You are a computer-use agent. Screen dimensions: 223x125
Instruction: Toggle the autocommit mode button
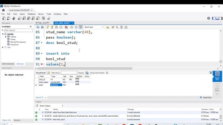coord(80,27)
